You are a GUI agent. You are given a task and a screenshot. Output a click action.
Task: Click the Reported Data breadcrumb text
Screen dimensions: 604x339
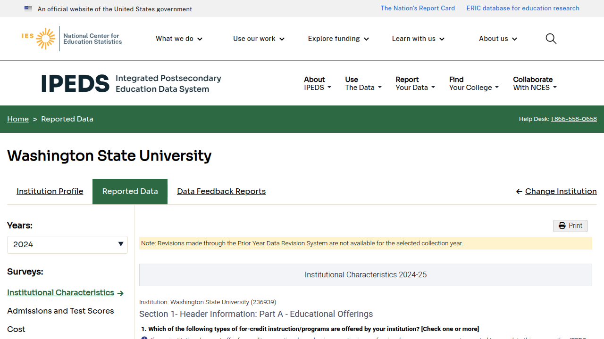click(x=67, y=119)
